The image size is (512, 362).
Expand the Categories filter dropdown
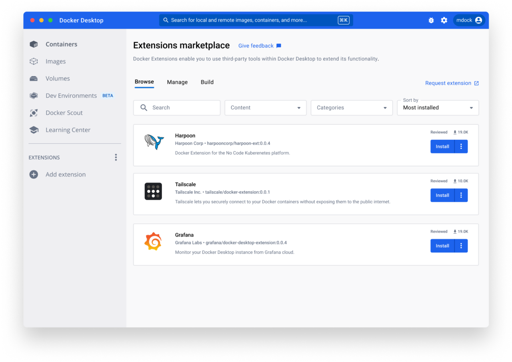click(352, 108)
